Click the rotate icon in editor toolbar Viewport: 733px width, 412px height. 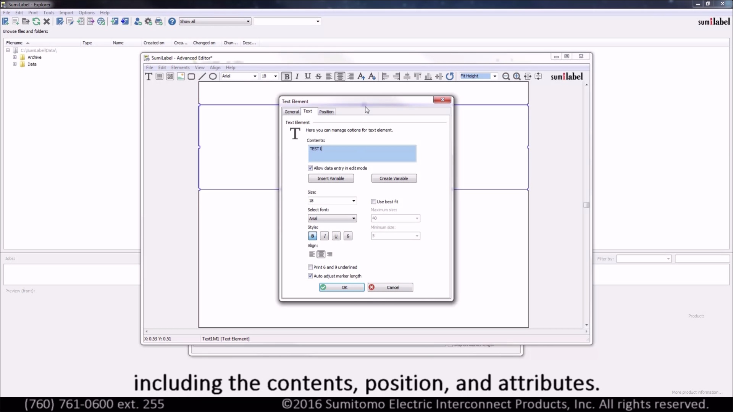[x=450, y=76]
